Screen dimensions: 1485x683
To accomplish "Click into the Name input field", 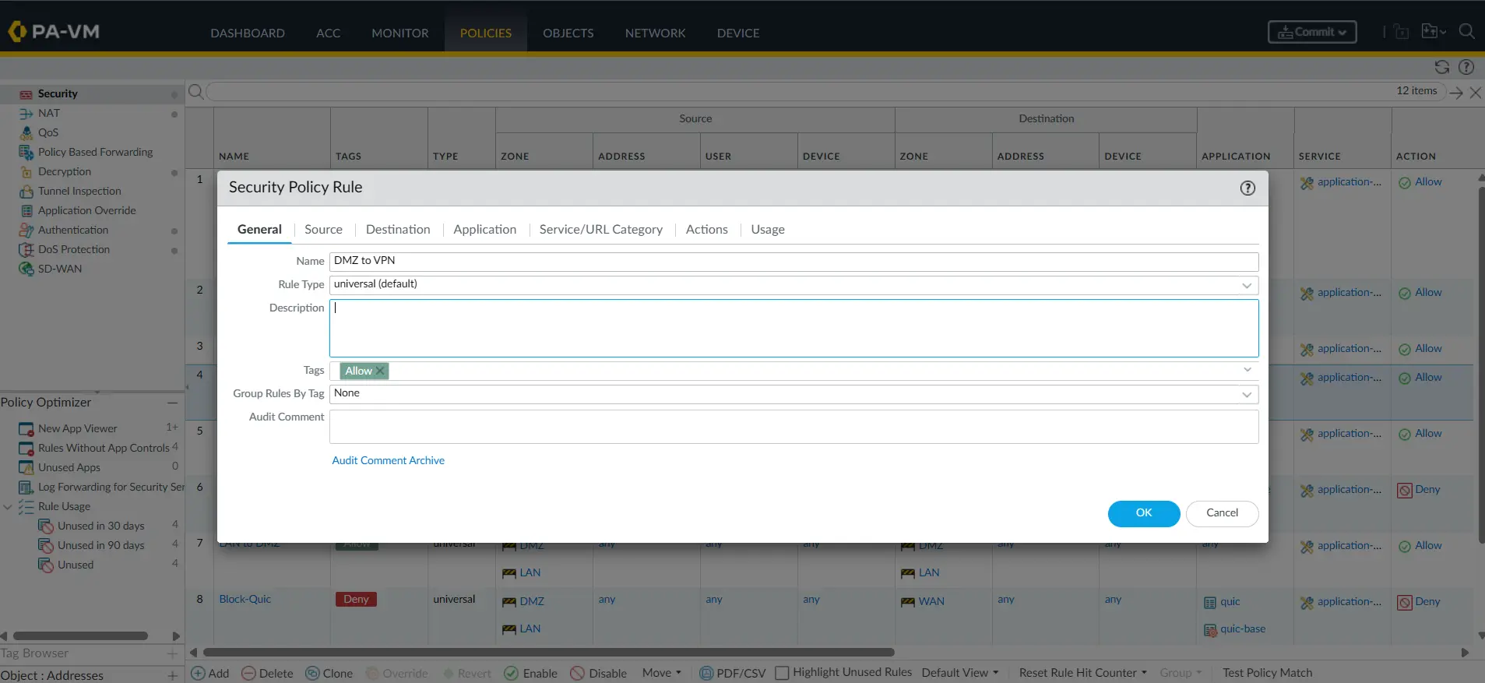I will [794, 262].
